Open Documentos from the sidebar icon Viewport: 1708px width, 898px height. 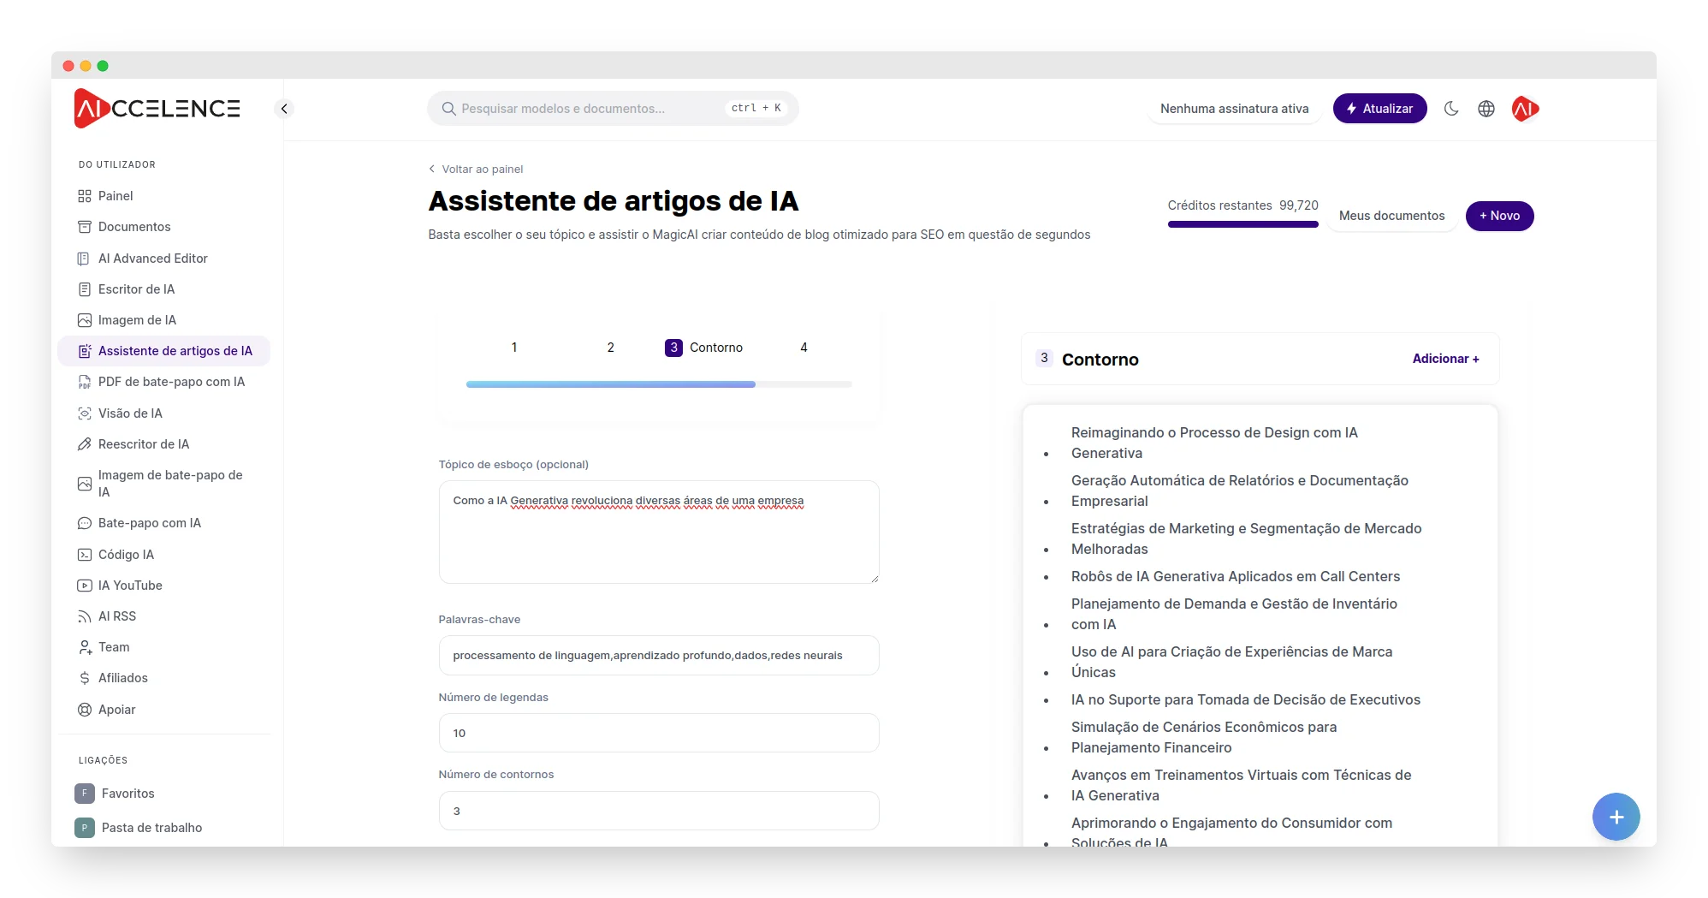pyautogui.click(x=85, y=227)
